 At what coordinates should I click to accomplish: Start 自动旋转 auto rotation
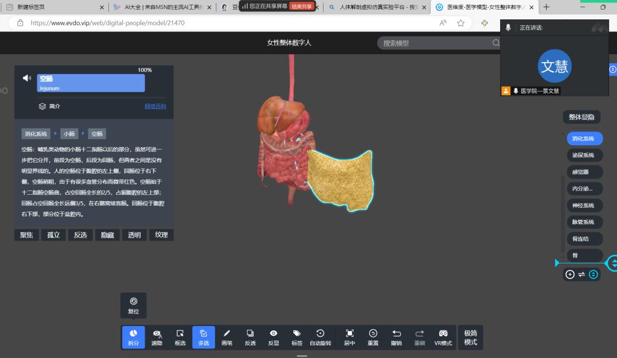click(320, 337)
